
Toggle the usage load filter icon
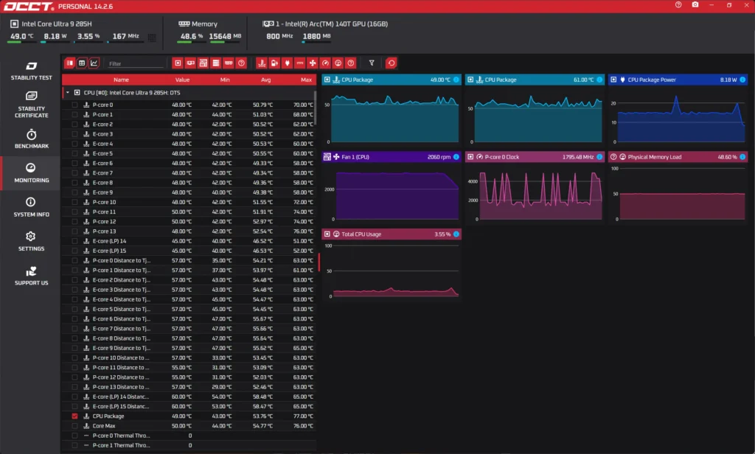338,63
